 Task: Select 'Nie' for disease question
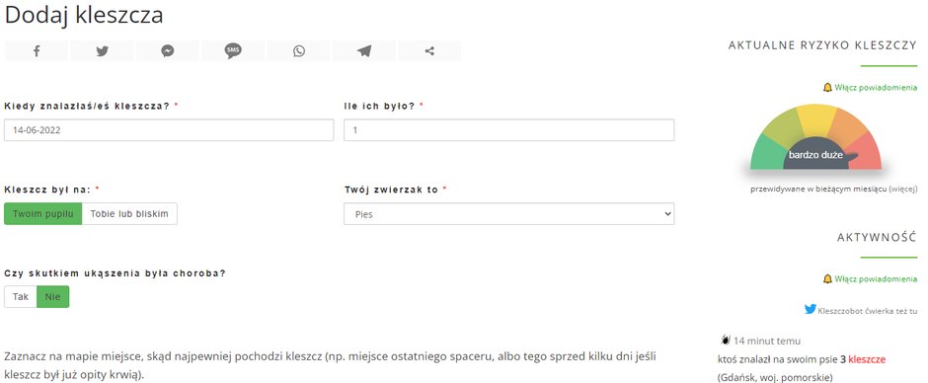click(x=52, y=296)
